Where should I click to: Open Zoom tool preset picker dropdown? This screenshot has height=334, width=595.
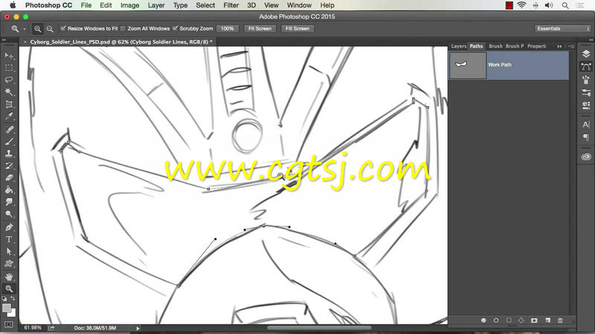click(x=25, y=29)
